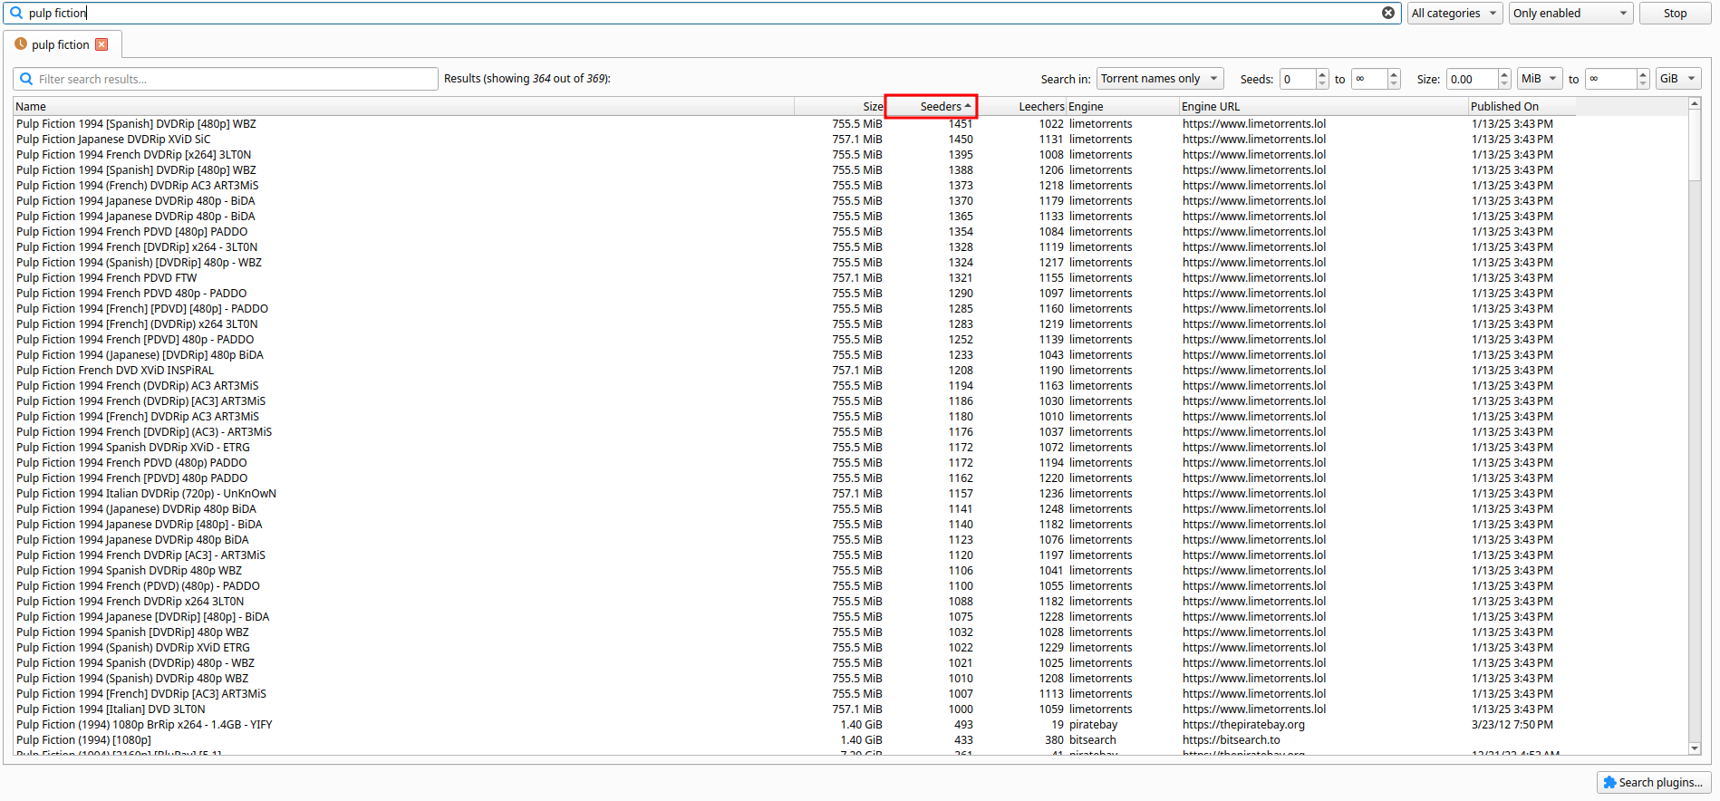Close the pulp fiction search tab
Image resolution: width=1720 pixels, height=801 pixels.
[101, 44]
